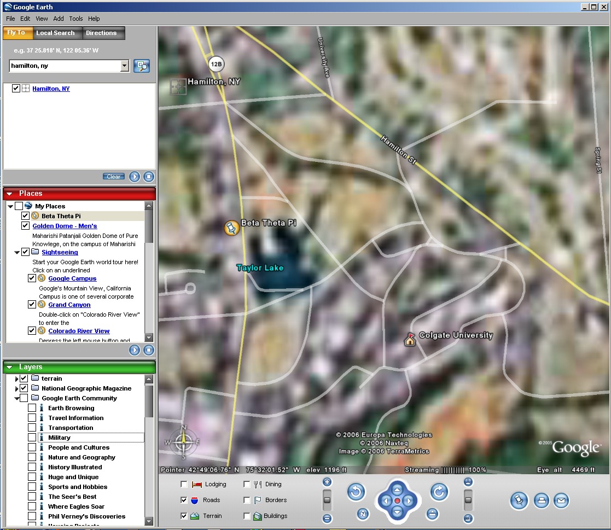Print the current view
Viewport: 611px width, 530px height.
pos(541,501)
